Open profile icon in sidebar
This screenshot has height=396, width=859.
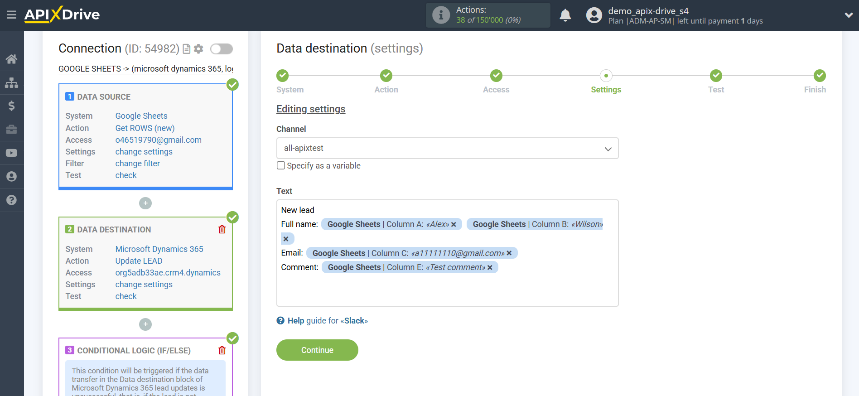tap(12, 177)
